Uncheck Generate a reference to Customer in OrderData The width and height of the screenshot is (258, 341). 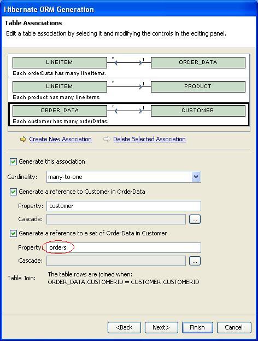coord(13,192)
